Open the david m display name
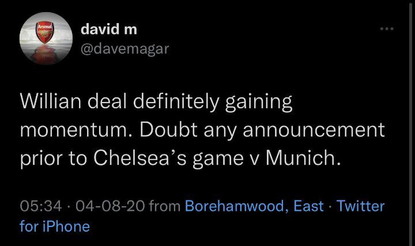The width and height of the screenshot is (415, 246). coord(109,29)
